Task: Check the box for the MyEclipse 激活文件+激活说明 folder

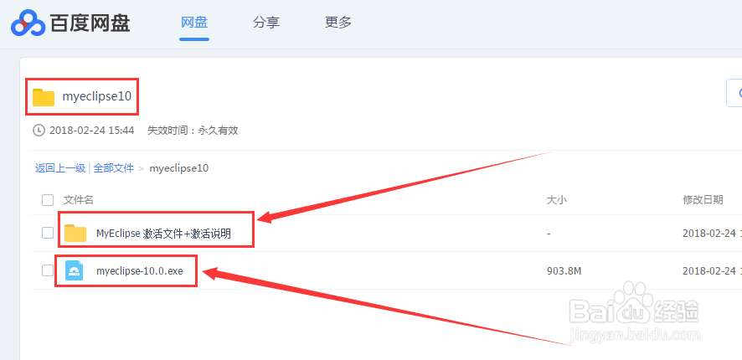Action: pyautogui.click(x=48, y=233)
